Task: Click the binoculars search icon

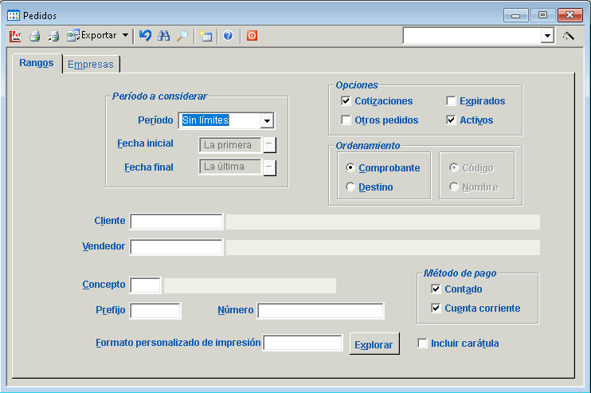Action: (x=164, y=36)
